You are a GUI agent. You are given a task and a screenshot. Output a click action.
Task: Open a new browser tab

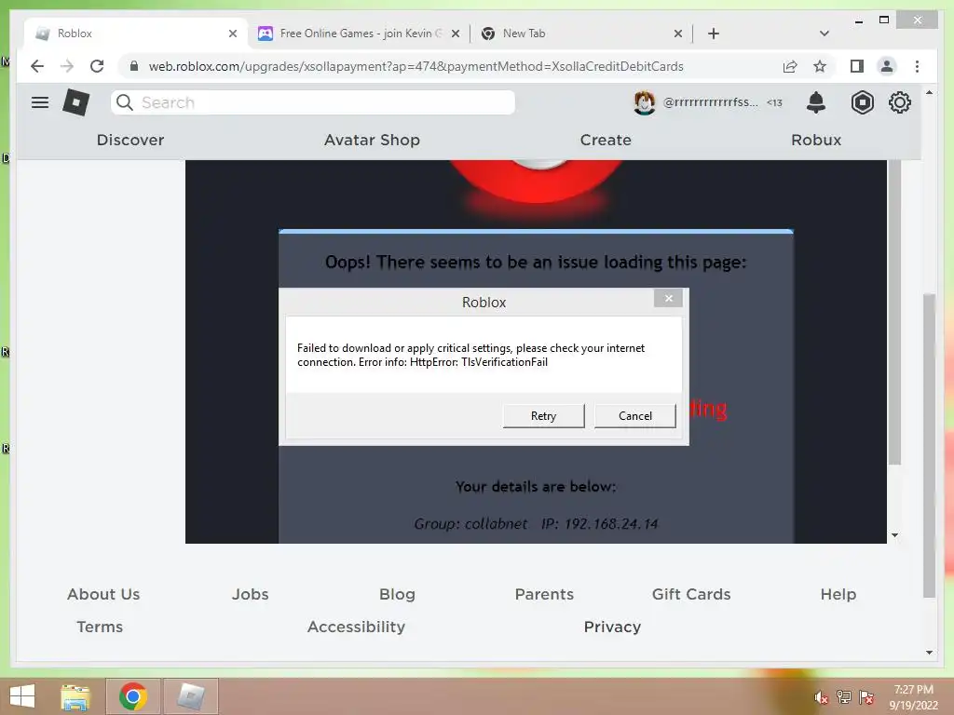pos(714,34)
